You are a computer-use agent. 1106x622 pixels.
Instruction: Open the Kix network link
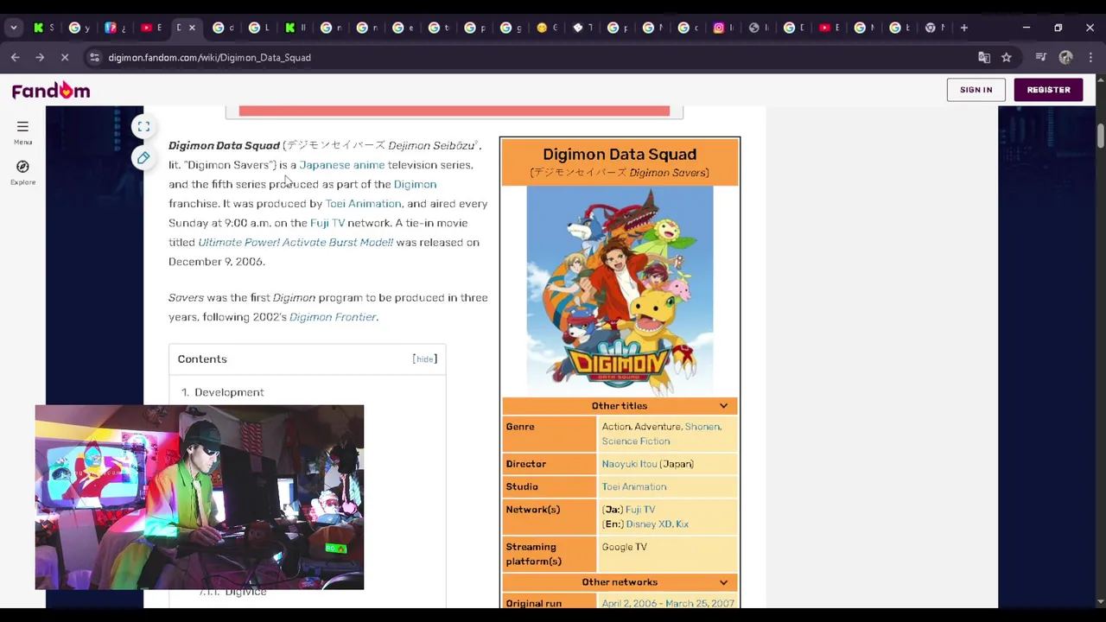pos(682,524)
